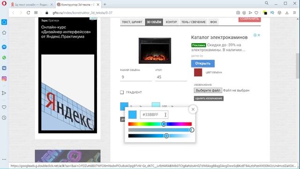Open Opera main menu logo
This screenshot has height=169, width=300.
[x=4, y=4]
